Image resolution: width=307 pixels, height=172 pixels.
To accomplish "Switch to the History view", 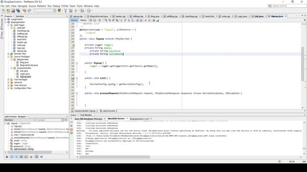I will pyautogui.click(x=83, y=20).
